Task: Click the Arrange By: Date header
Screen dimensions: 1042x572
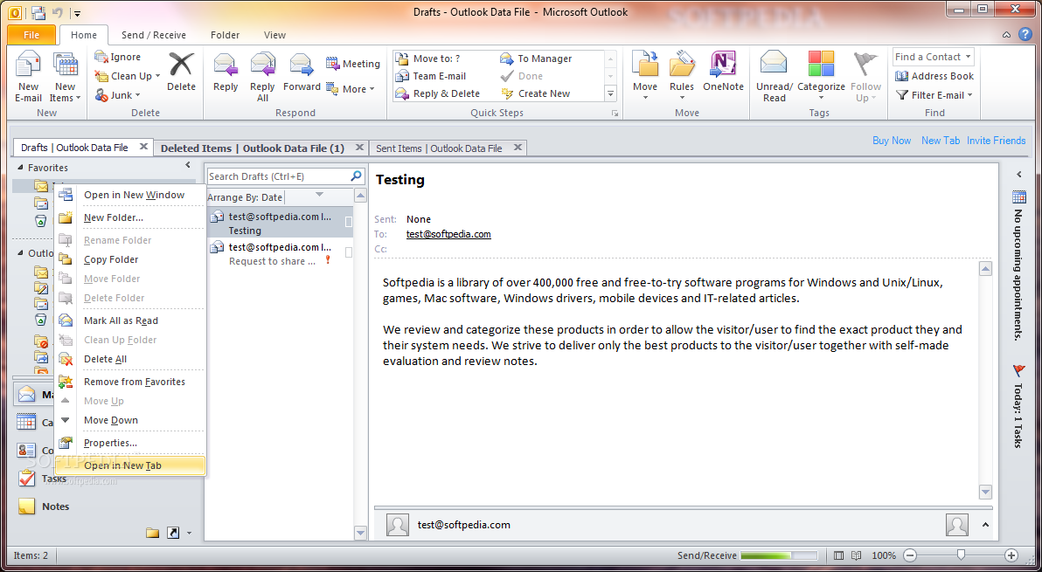Action: coord(246,197)
